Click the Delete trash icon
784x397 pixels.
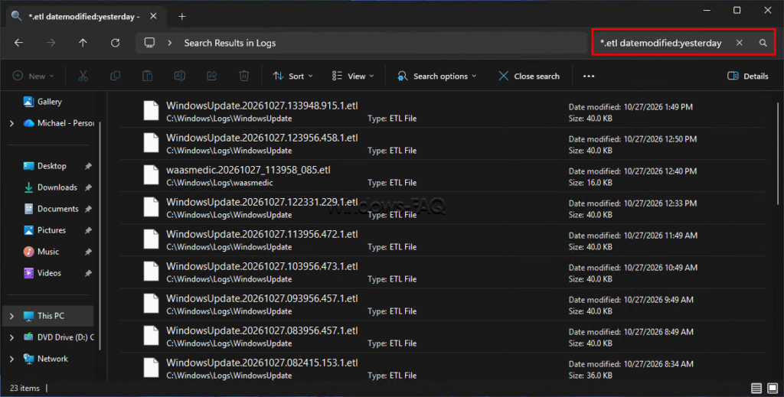244,76
